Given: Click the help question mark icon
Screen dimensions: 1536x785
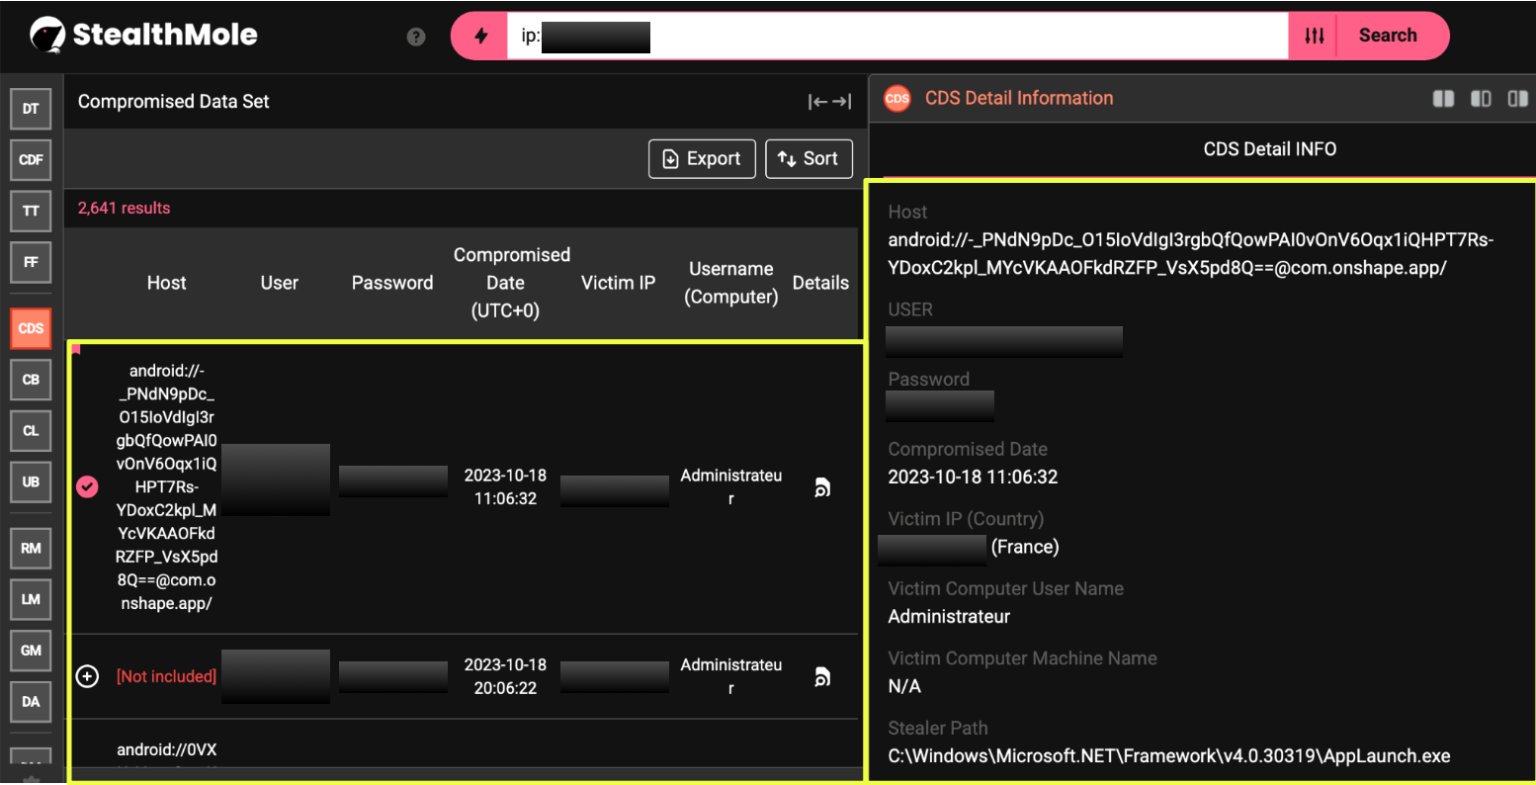Looking at the screenshot, I should 416,37.
